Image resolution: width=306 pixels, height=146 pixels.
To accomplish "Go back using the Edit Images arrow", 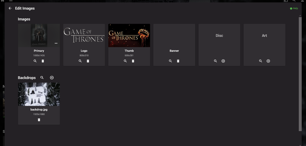I will (x=10, y=8).
